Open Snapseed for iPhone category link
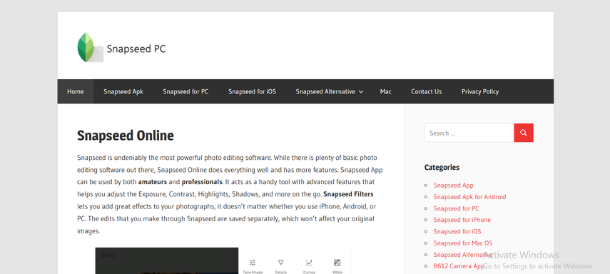 click(462, 220)
